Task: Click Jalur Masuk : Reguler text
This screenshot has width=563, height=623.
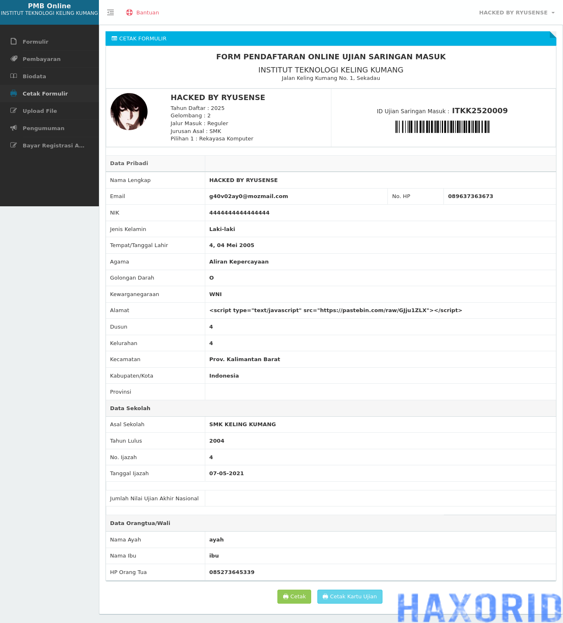Action: coord(199,124)
